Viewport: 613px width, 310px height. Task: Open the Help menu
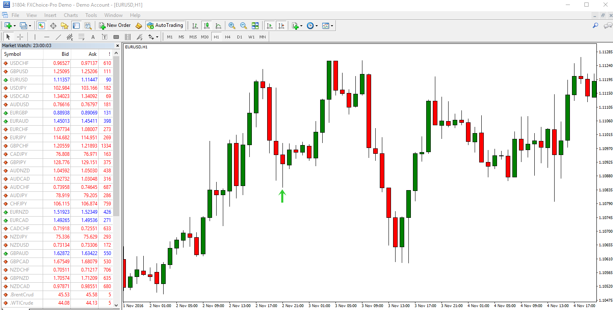(135, 15)
